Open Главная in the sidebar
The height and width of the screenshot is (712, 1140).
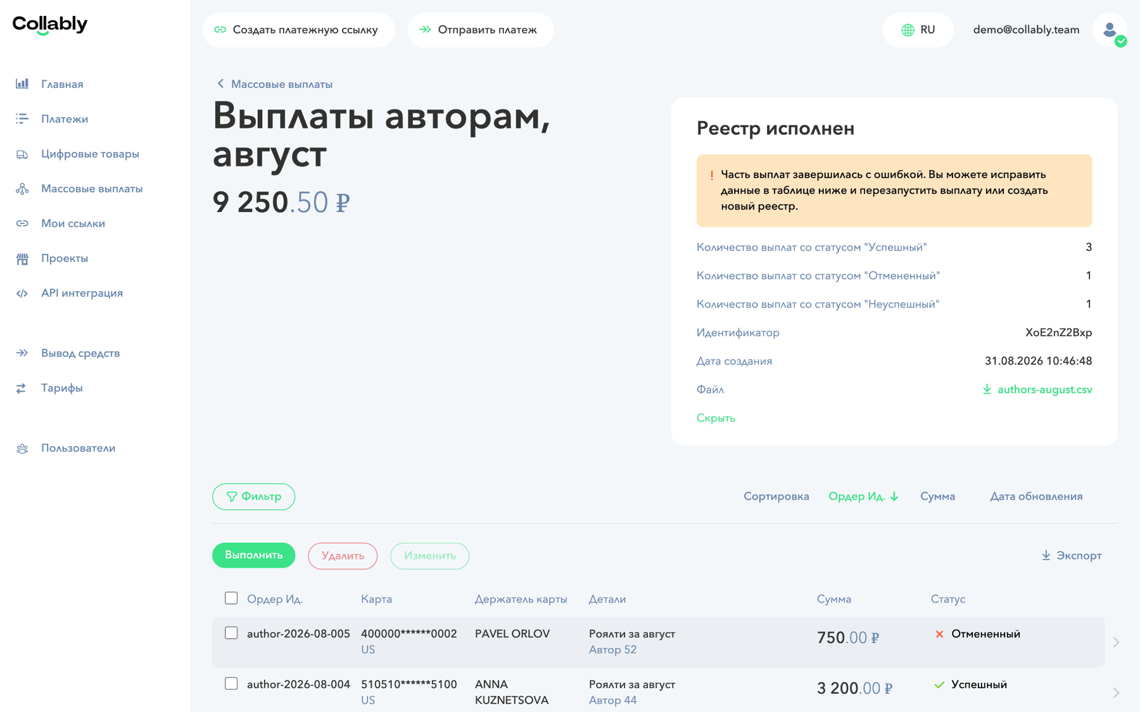pos(62,84)
